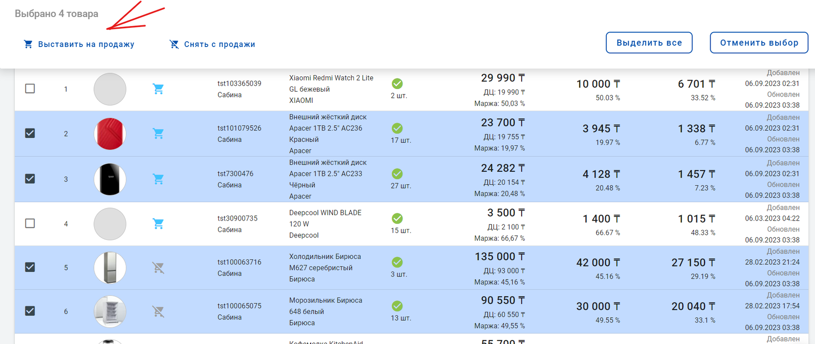The height and width of the screenshot is (344, 815).
Task: Click the Отменить выбор button
Action: coord(759,43)
